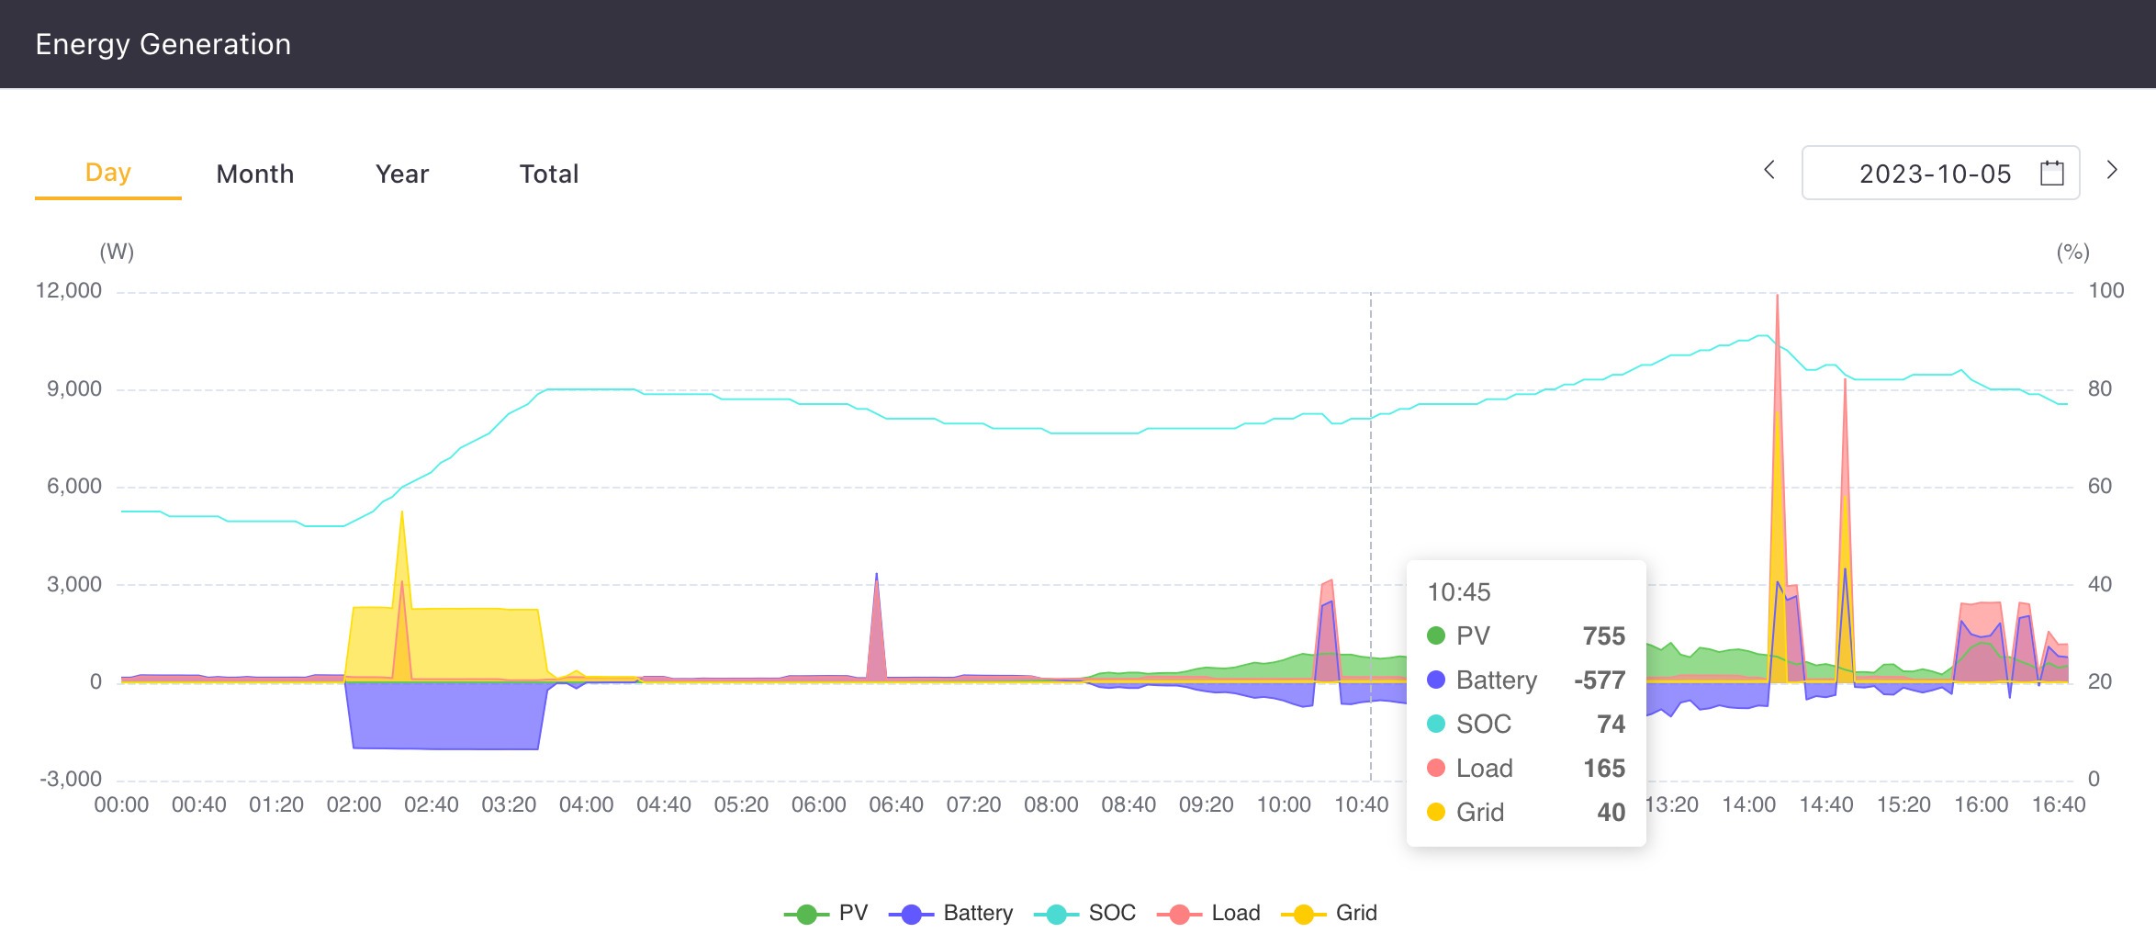Go to previous day with left arrow
Screen dimensions: 2156x933
tap(1769, 170)
